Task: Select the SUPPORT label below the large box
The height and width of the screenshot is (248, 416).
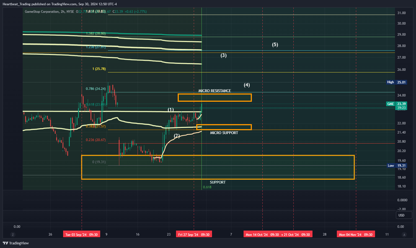Action: coord(218,182)
